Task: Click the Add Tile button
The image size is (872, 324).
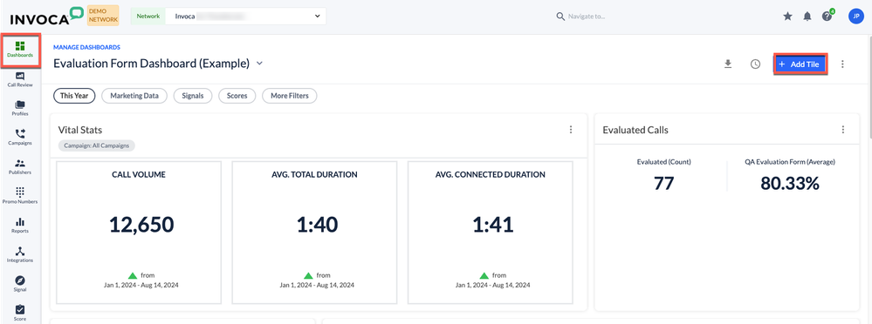Action: click(x=800, y=64)
